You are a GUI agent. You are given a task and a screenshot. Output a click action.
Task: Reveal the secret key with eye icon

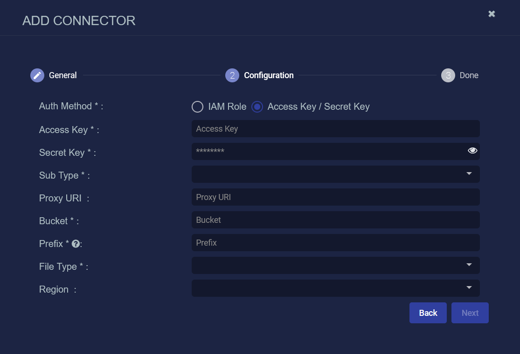pos(472,151)
